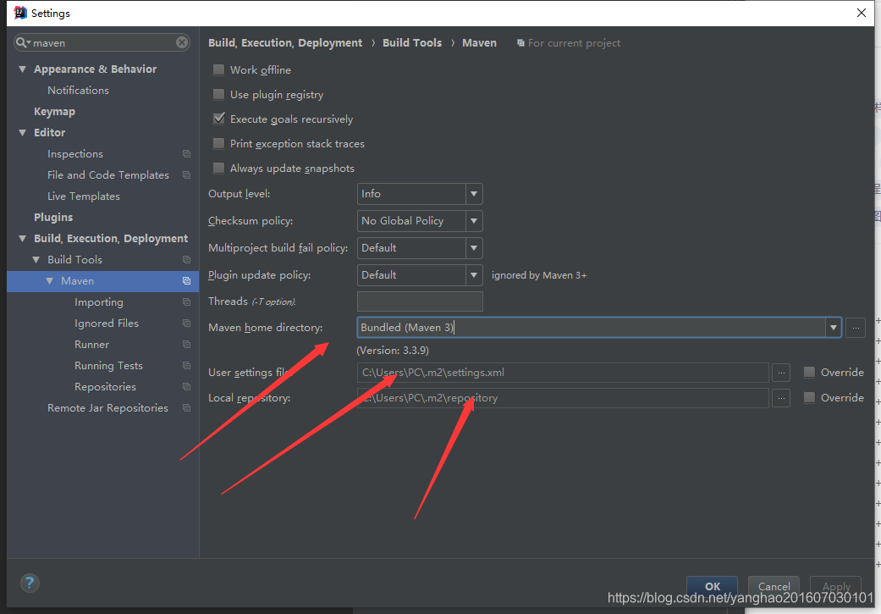This screenshot has height=614, width=881.
Task: Click the project-level icon beside Importing
Action: pyautogui.click(x=186, y=302)
